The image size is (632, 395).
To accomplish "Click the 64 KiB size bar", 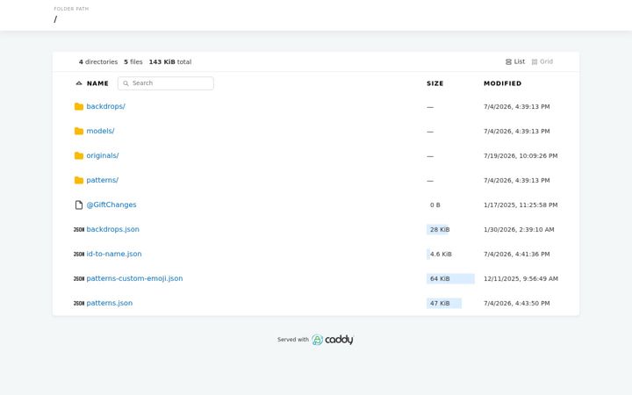I will [x=450, y=278].
